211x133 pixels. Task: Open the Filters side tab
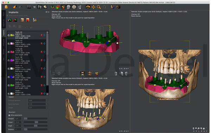tap(4, 14)
